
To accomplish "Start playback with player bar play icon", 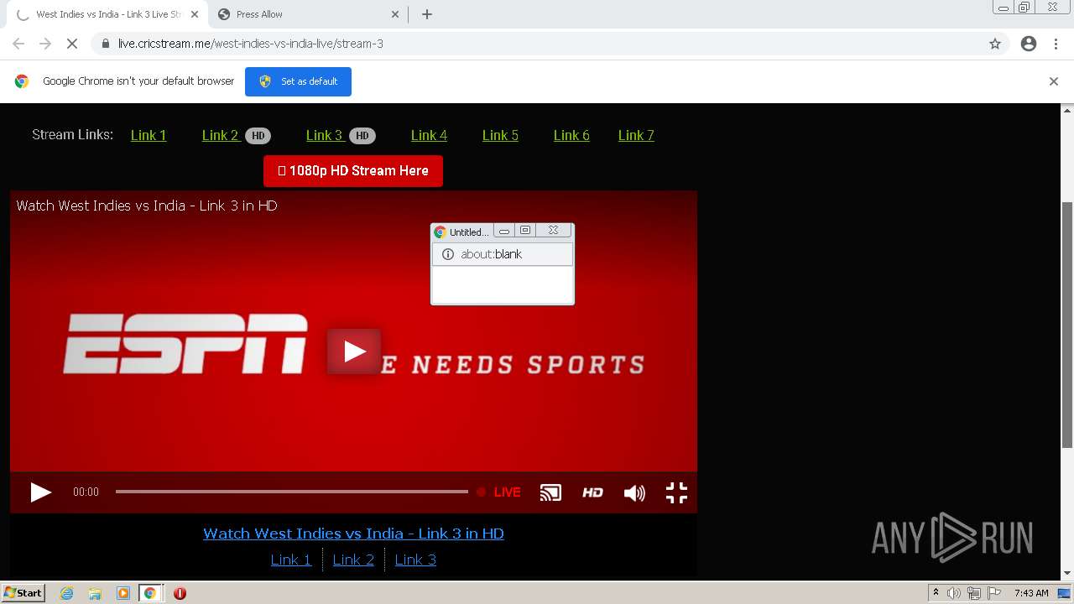I will (40, 492).
